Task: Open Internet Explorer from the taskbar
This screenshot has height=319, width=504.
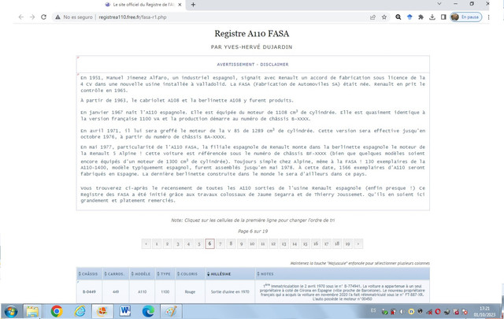Action: (x=80, y=311)
